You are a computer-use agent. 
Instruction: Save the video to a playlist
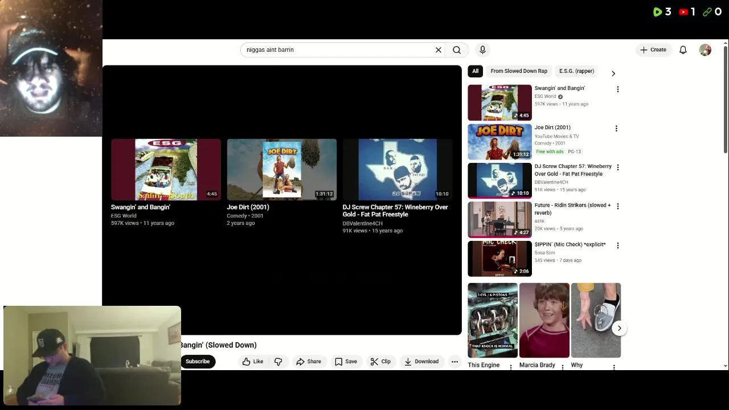pos(346,362)
